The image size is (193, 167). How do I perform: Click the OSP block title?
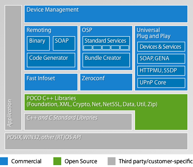[87, 30]
